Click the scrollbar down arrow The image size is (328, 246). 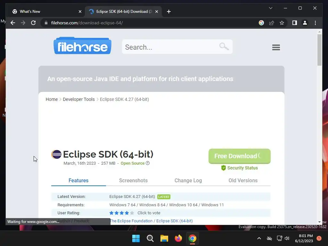319,222
